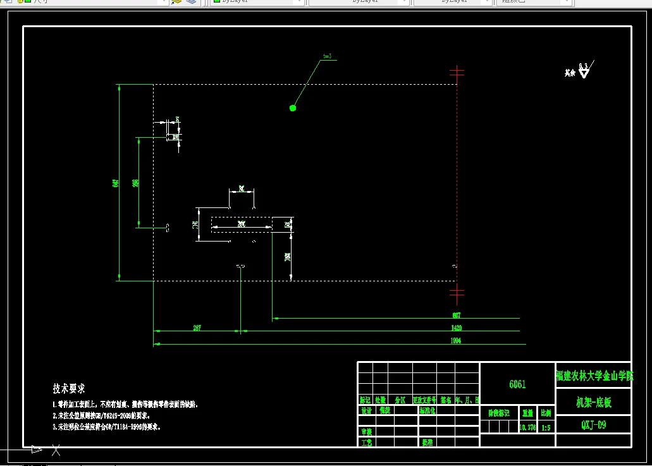Select the '标准化' cell
The width and height of the screenshot is (652, 466).
click(427, 411)
